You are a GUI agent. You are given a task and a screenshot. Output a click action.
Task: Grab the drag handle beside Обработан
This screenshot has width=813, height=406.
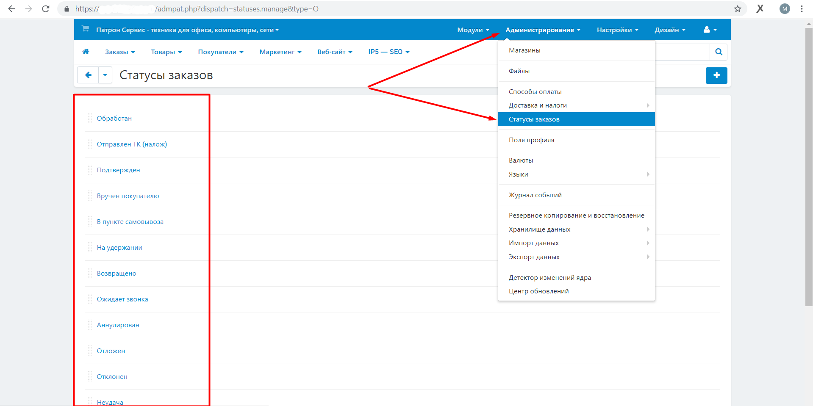point(90,118)
